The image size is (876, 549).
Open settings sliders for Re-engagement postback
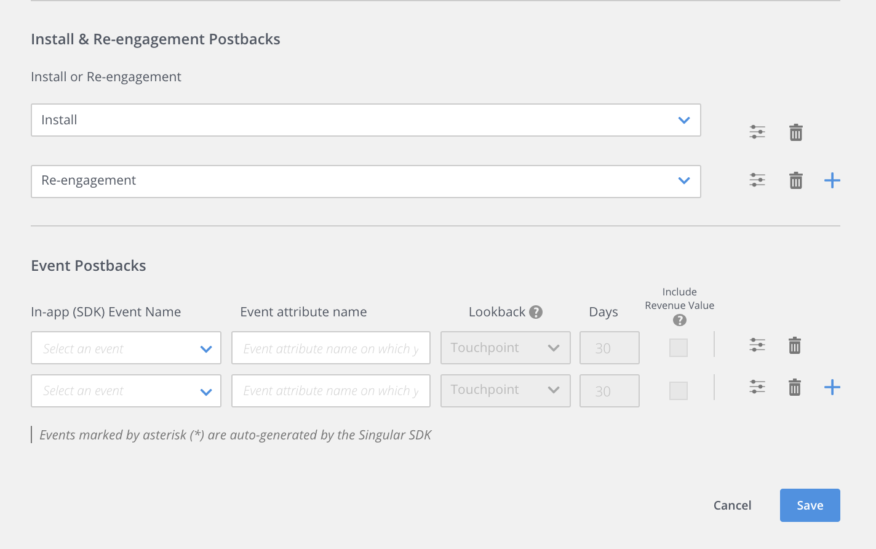point(757,180)
